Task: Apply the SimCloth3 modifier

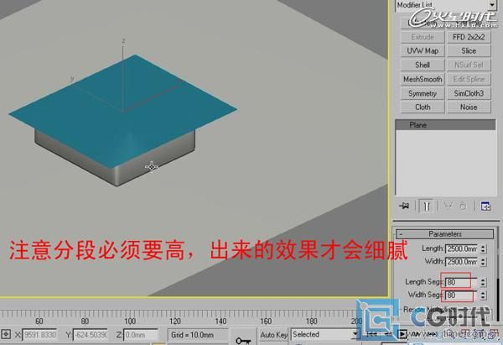Action: pyautogui.click(x=469, y=93)
